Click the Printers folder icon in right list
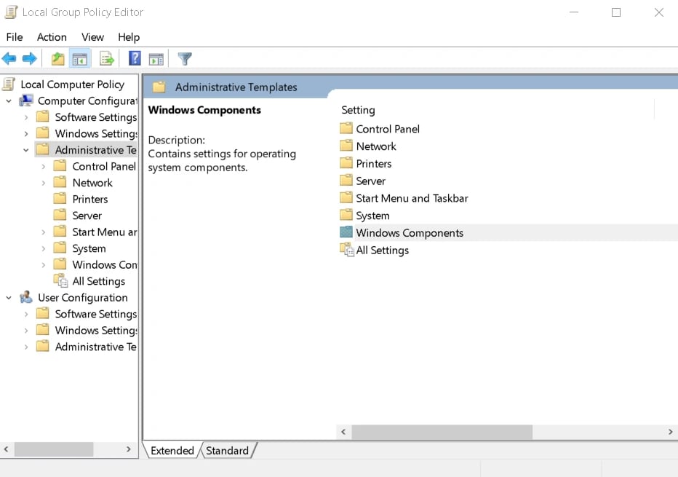 pyautogui.click(x=346, y=162)
